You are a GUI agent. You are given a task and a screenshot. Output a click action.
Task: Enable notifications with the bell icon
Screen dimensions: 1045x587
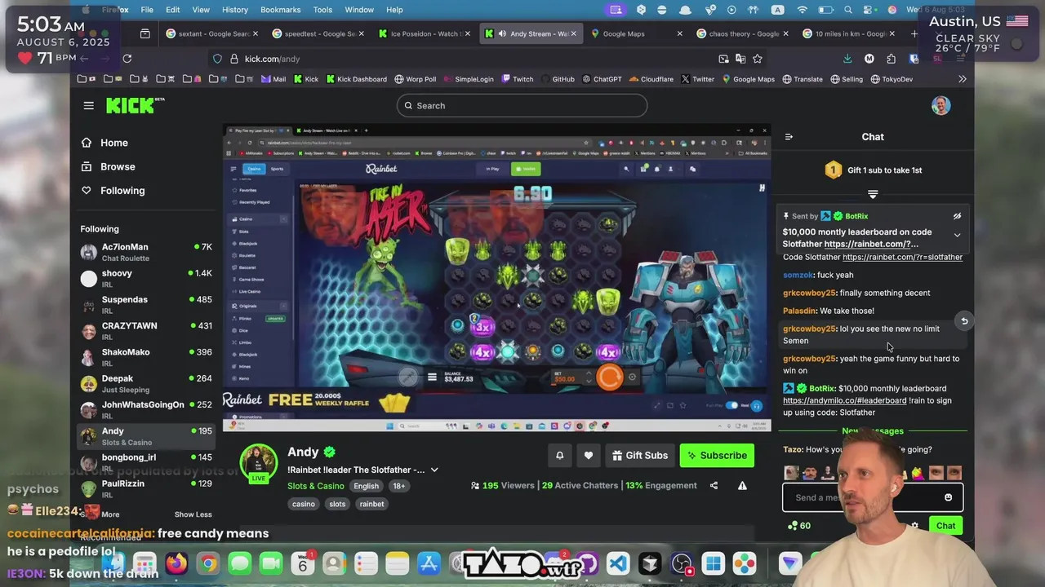coord(559,456)
